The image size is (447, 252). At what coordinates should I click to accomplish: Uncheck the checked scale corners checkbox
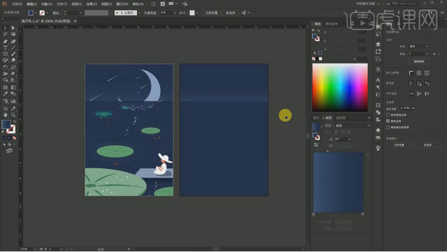point(388,120)
